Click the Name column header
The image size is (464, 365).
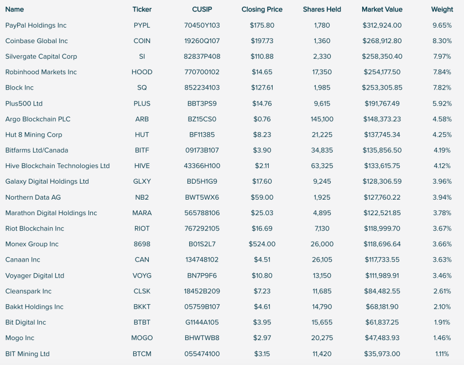pyautogui.click(x=14, y=9)
